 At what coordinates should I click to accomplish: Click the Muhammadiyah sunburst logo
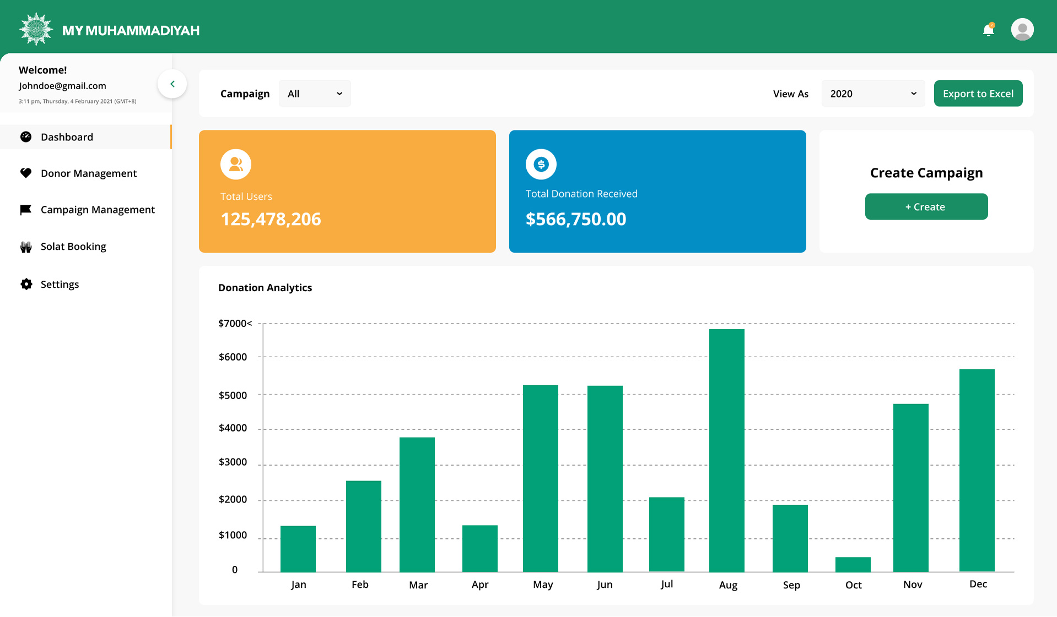(x=36, y=29)
